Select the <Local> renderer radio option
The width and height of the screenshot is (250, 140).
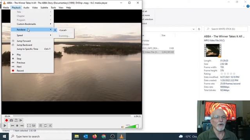pos(64,30)
